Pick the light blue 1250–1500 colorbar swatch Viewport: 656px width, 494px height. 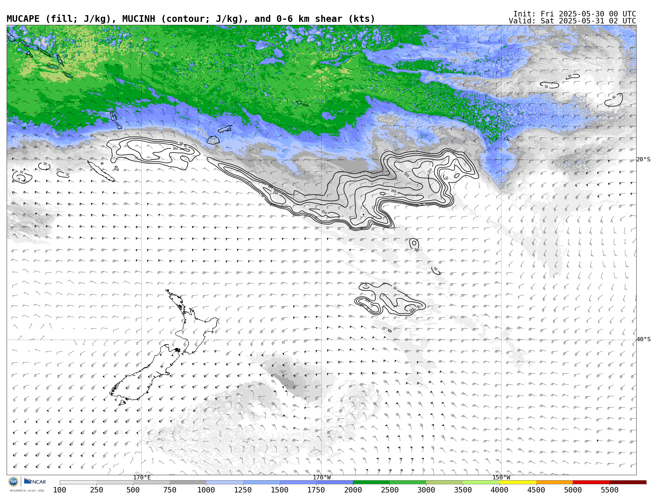pos(261,482)
